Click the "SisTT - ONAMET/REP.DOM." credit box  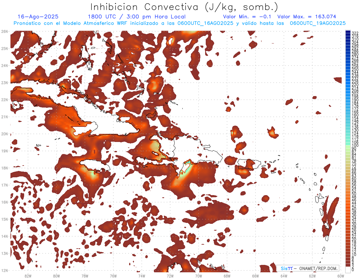pos(308,268)
